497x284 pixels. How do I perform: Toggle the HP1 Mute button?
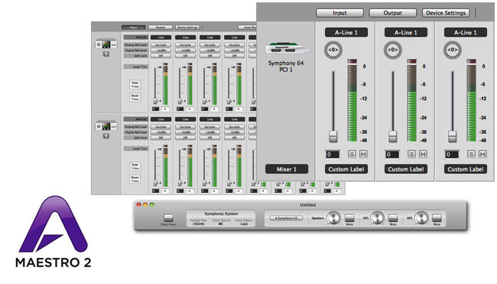[393, 217]
